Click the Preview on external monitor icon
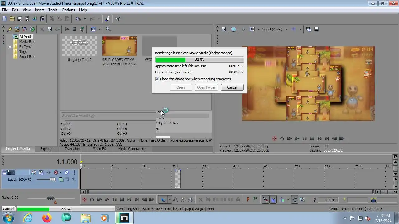399x224 pixels. pos(233,29)
